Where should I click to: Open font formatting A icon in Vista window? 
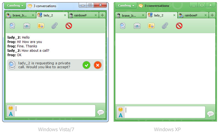11,114
